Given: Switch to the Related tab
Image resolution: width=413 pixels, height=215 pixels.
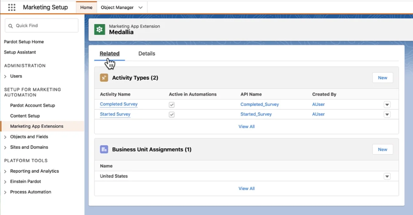Looking at the screenshot, I should [x=109, y=54].
